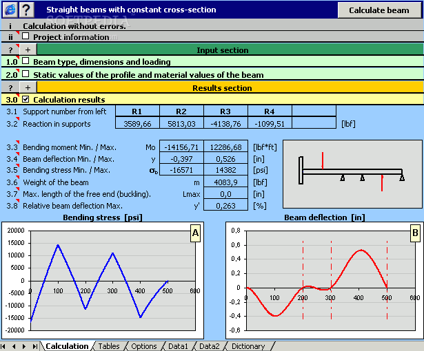Go to last sheet navigation arrow

tap(35, 346)
